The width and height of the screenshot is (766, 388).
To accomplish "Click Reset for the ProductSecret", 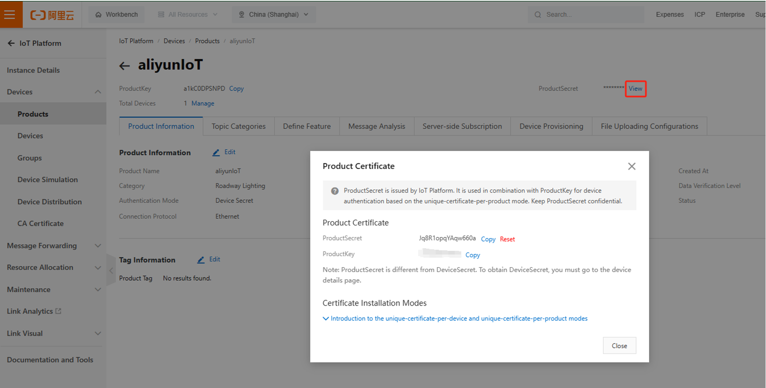I will pyautogui.click(x=507, y=239).
